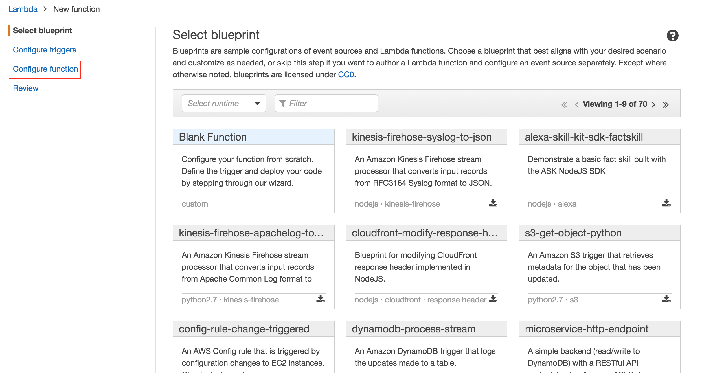702x373 pixels.
Task: Choose the microservice-http-endpoint blueprint title
Action: 587,329
